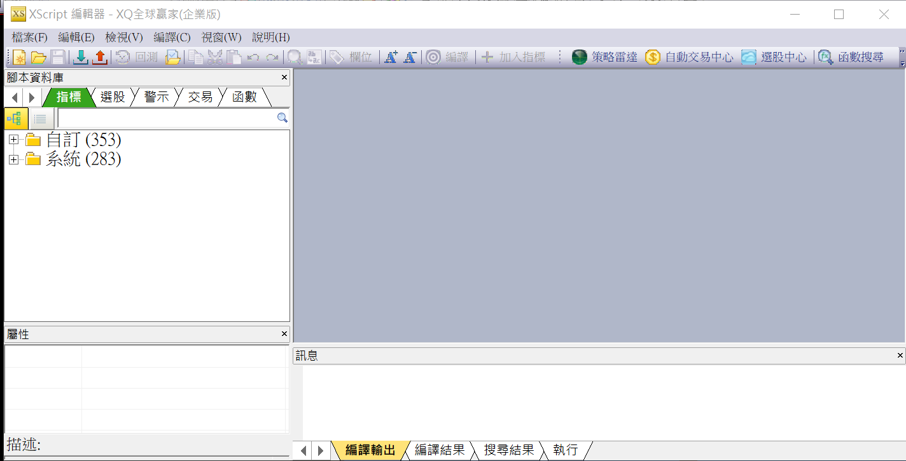
Task: Save the script with the floppy disk icon
Action: click(x=58, y=57)
